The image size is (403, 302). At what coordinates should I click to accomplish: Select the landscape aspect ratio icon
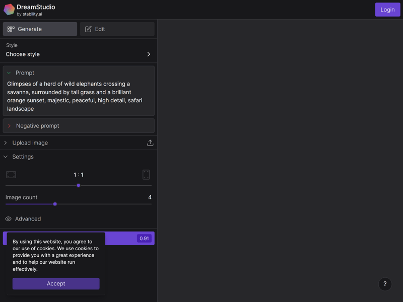tap(11, 175)
